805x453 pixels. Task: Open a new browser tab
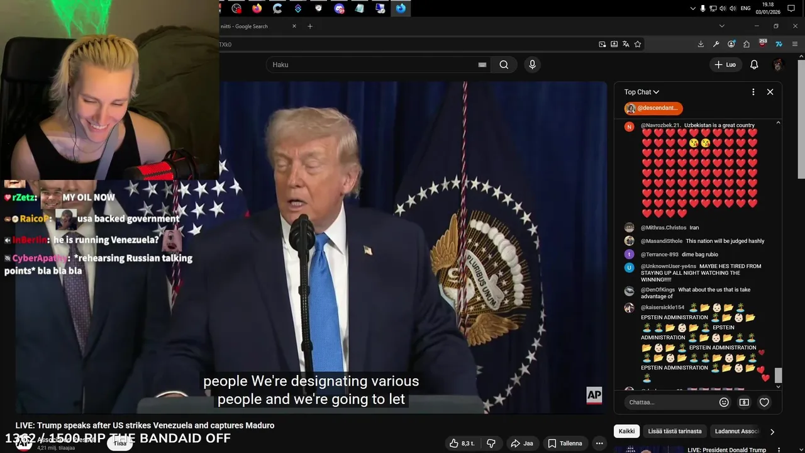pyautogui.click(x=310, y=26)
